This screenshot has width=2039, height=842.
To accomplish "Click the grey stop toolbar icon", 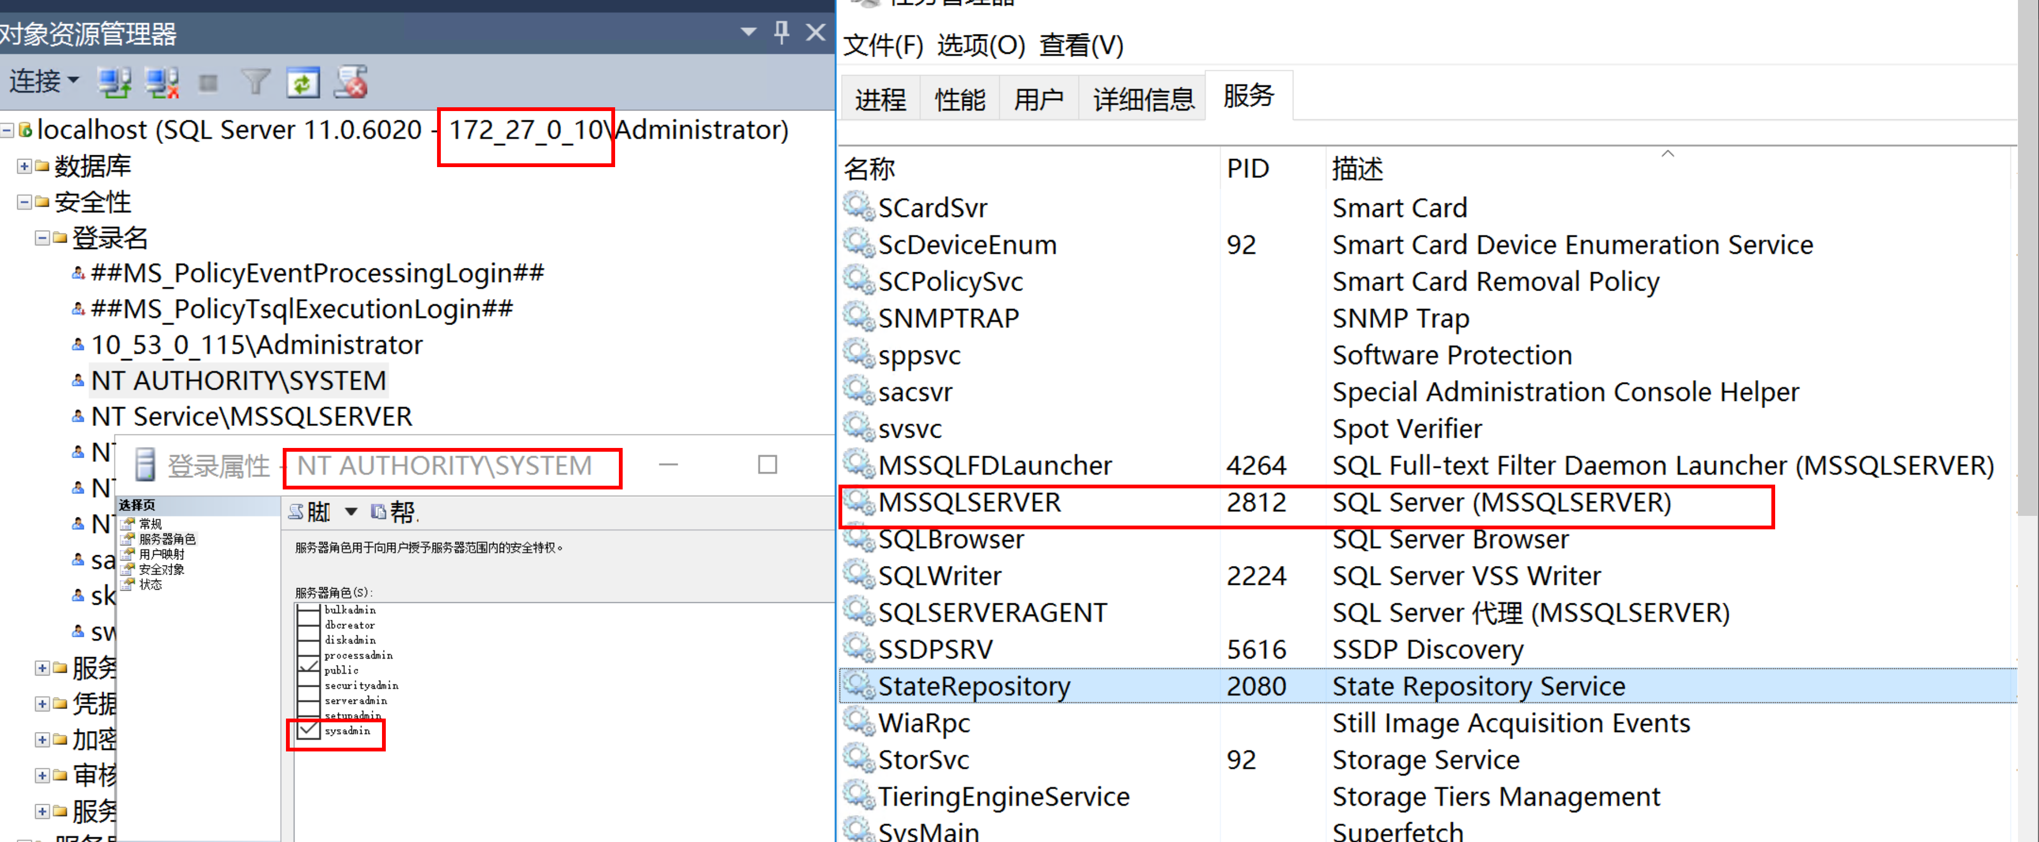I will 208,83.
